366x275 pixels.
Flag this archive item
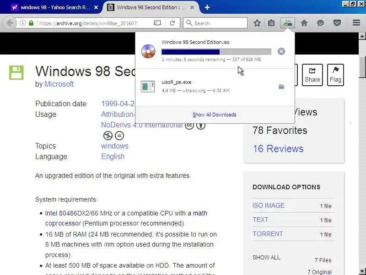pyautogui.click(x=335, y=75)
